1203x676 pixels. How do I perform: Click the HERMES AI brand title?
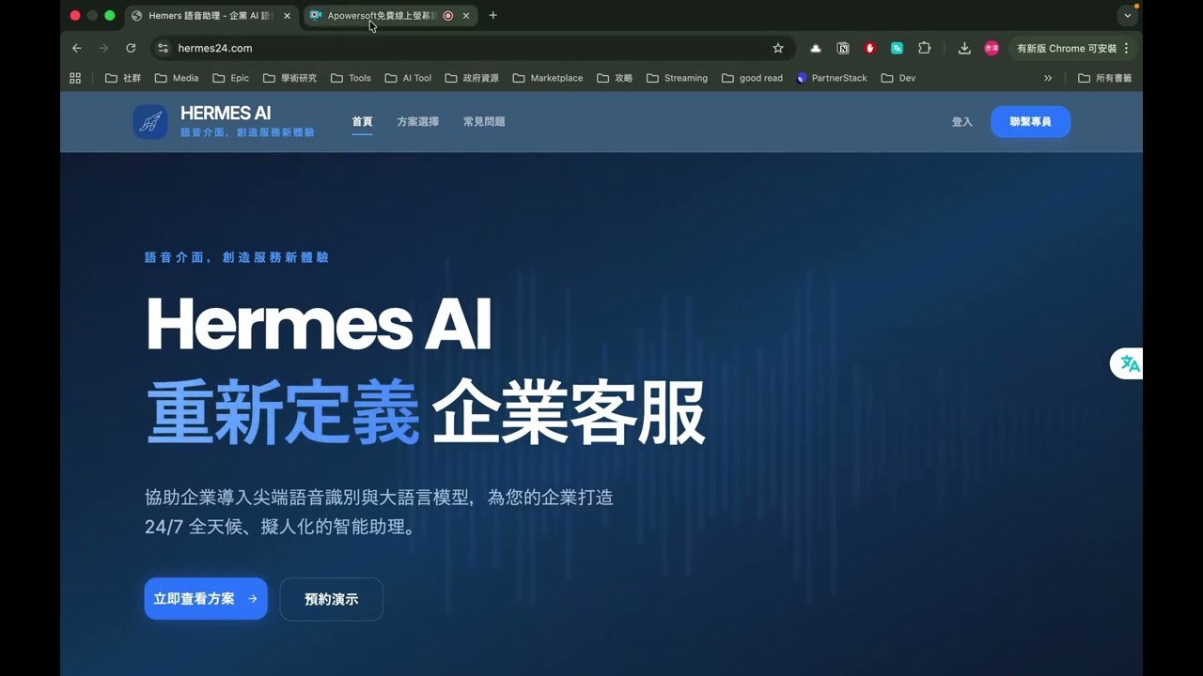point(226,114)
